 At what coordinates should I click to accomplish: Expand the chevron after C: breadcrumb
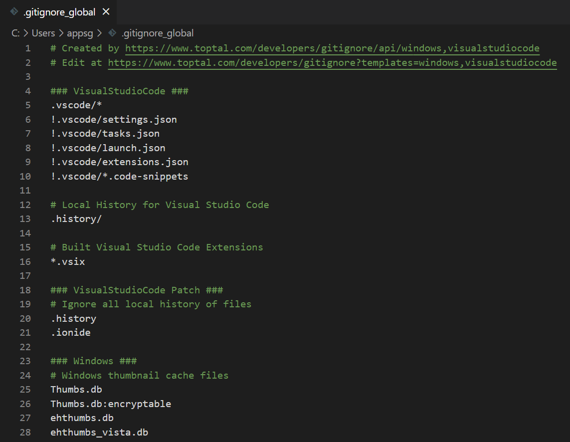tap(26, 33)
